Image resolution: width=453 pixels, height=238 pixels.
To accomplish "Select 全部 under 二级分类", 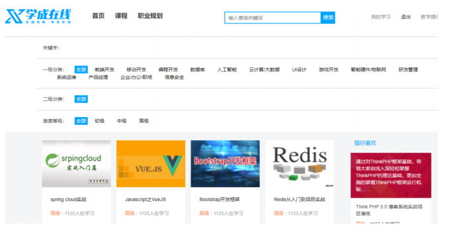I will [x=81, y=99].
